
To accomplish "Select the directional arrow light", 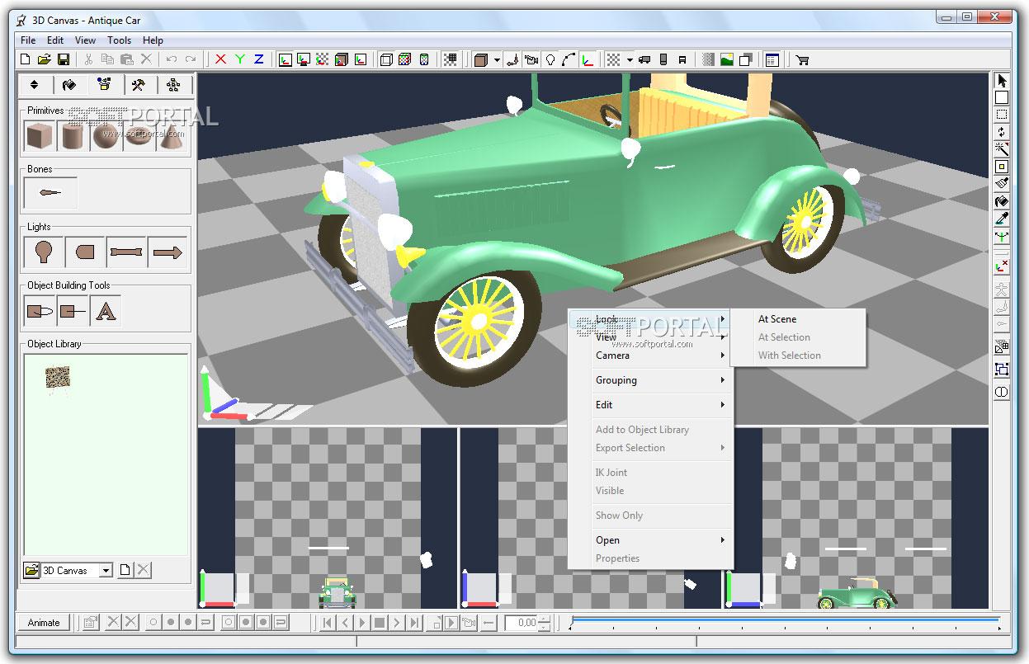I will click(168, 252).
